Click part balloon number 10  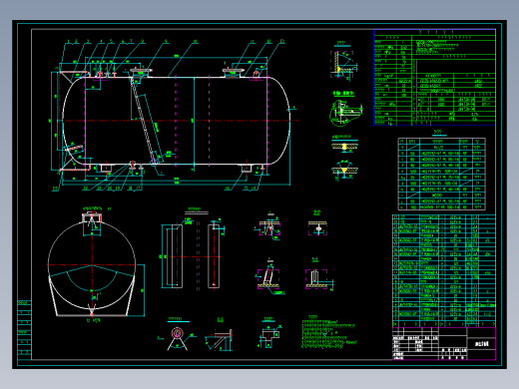tap(195, 42)
